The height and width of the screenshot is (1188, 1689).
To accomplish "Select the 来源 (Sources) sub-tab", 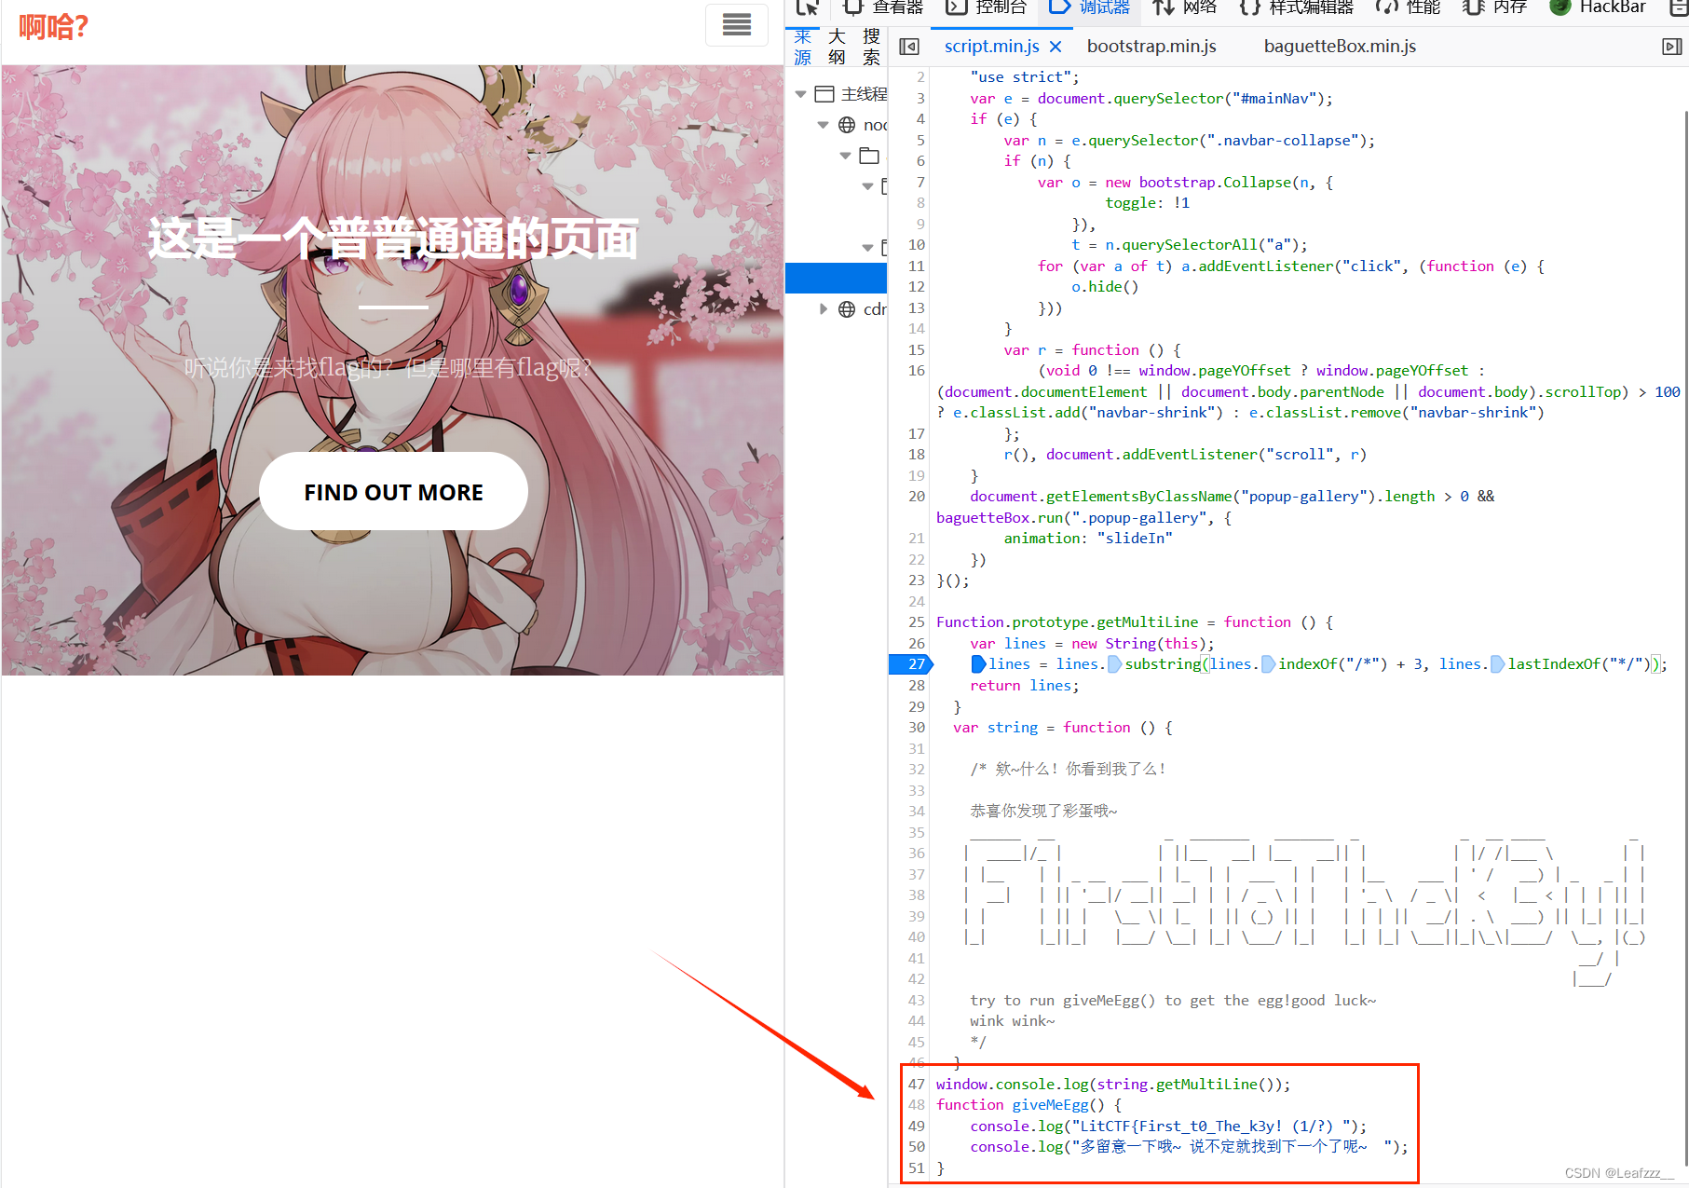I will (803, 47).
